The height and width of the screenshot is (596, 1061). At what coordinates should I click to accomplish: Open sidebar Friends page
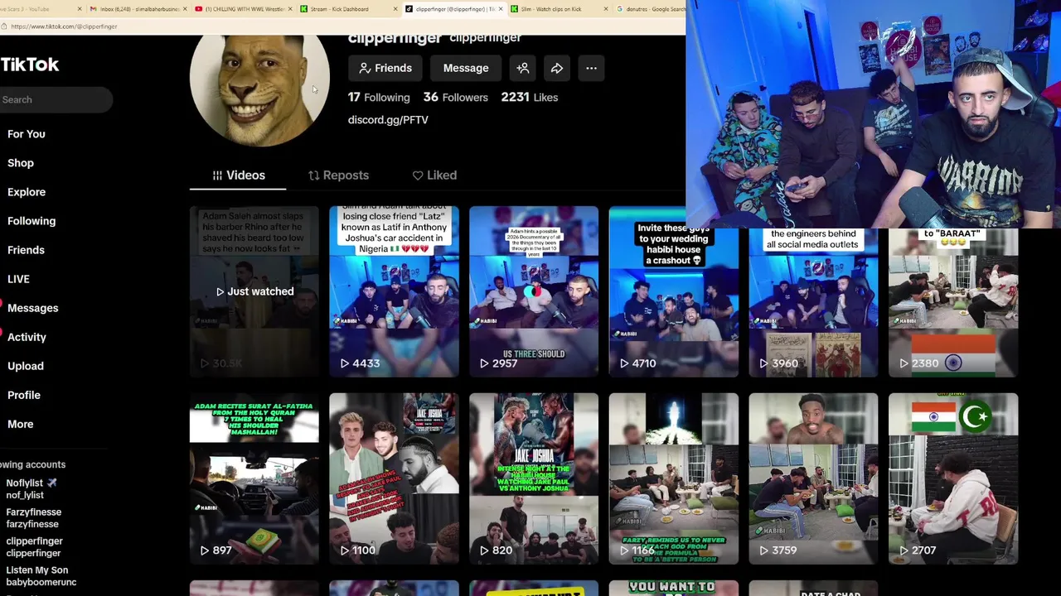click(26, 250)
